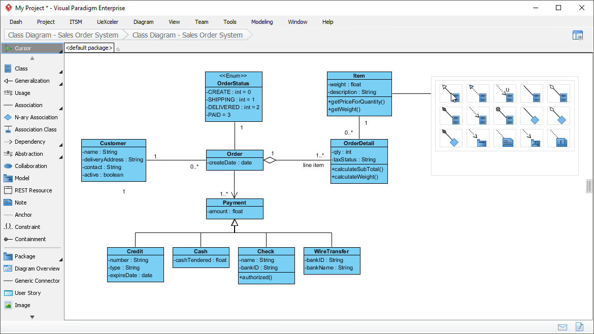
Task: Select the Generic Connector tool
Action: (x=32, y=281)
